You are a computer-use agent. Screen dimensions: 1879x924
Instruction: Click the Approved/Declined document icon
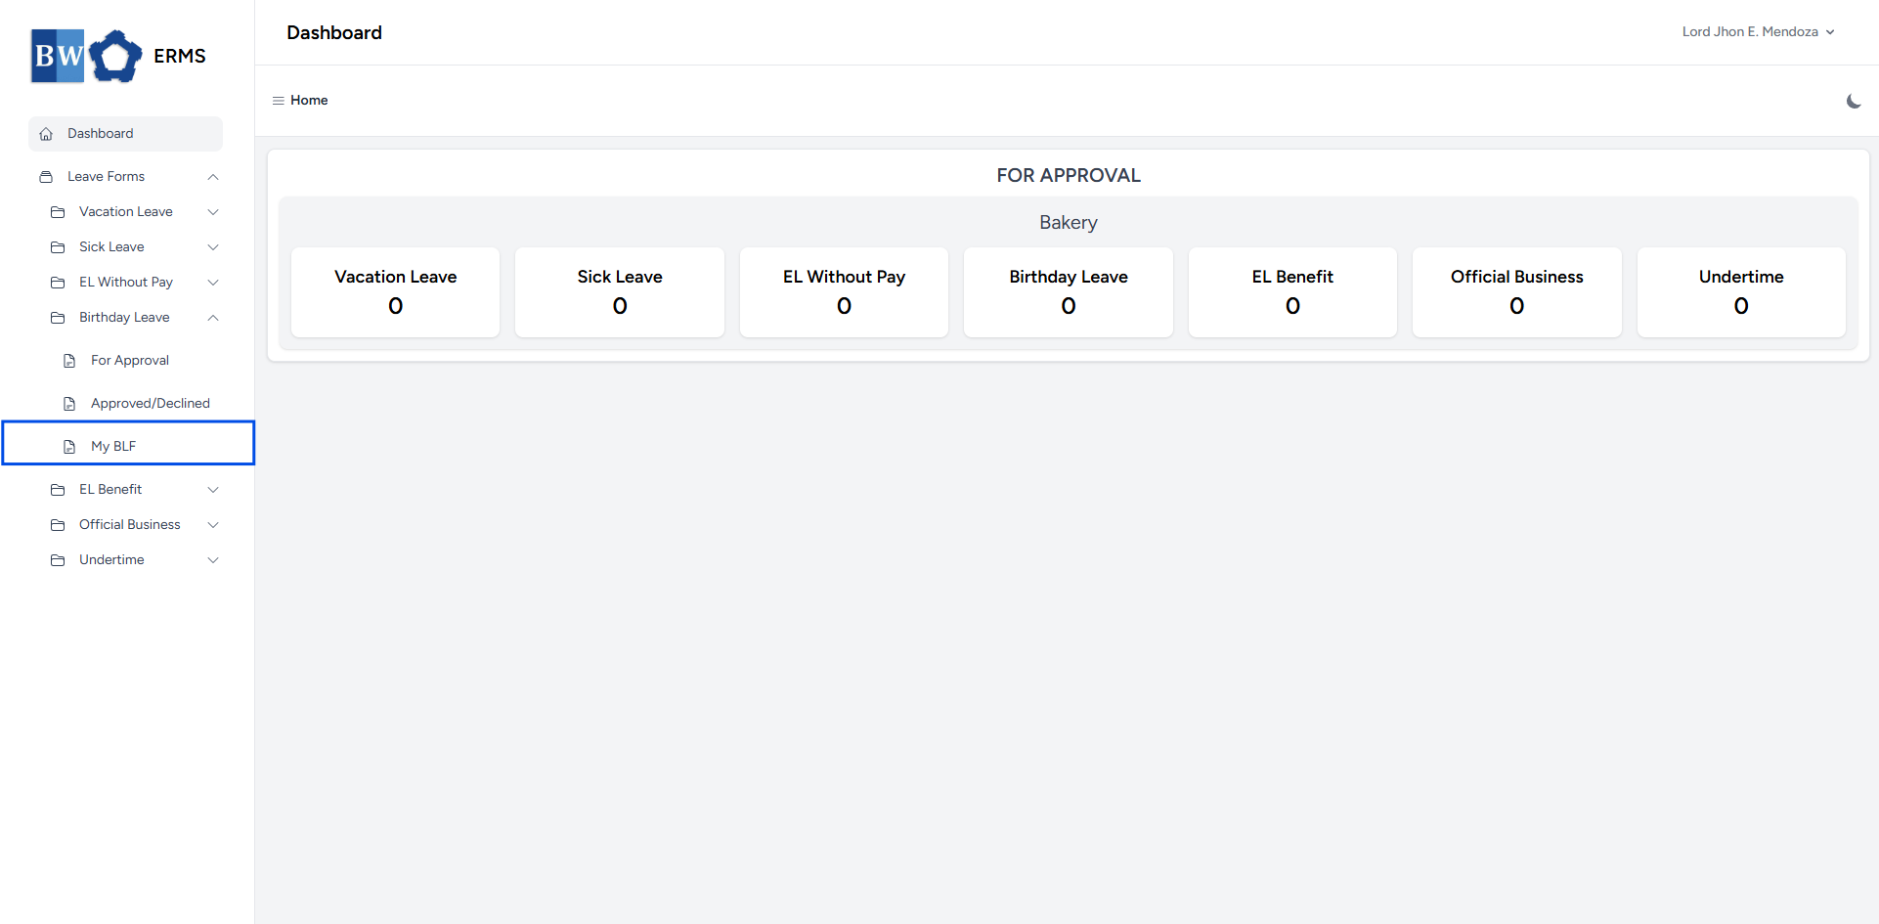coord(69,404)
